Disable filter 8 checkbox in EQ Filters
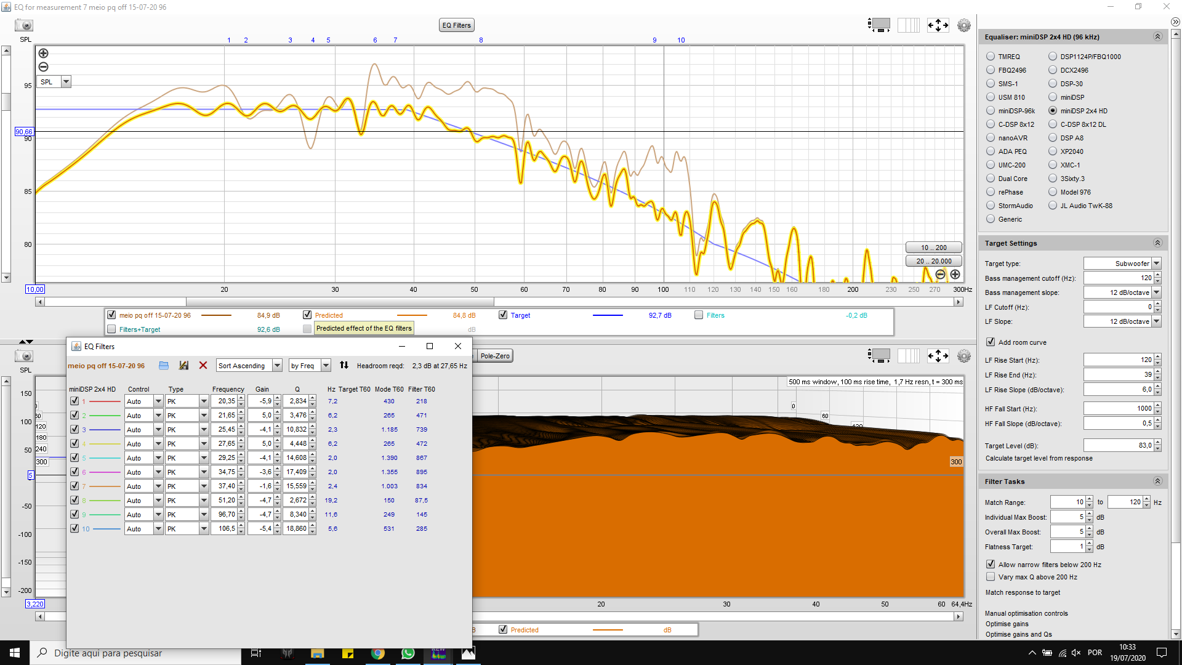 pyautogui.click(x=74, y=501)
